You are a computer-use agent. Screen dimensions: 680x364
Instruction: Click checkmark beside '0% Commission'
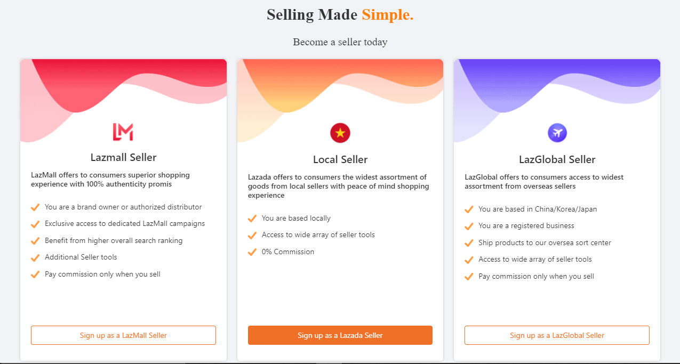(x=252, y=252)
